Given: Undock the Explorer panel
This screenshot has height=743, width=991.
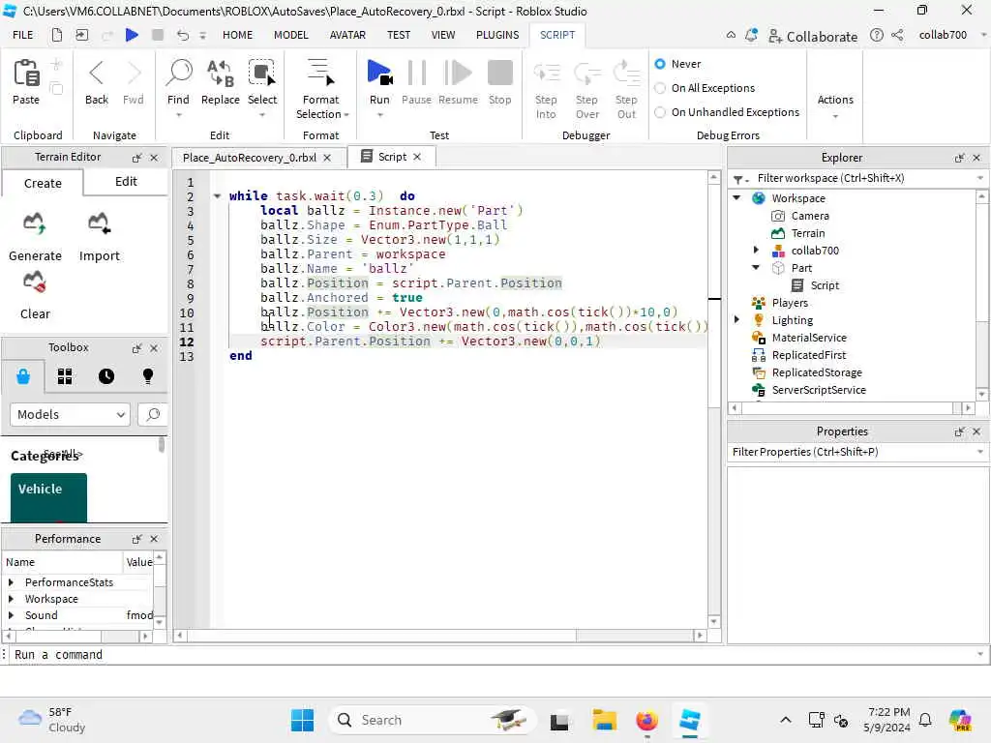Looking at the screenshot, I should (x=959, y=158).
